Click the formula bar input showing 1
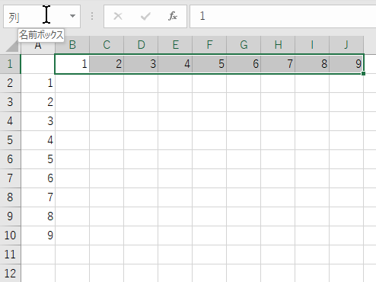 tap(283, 16)
